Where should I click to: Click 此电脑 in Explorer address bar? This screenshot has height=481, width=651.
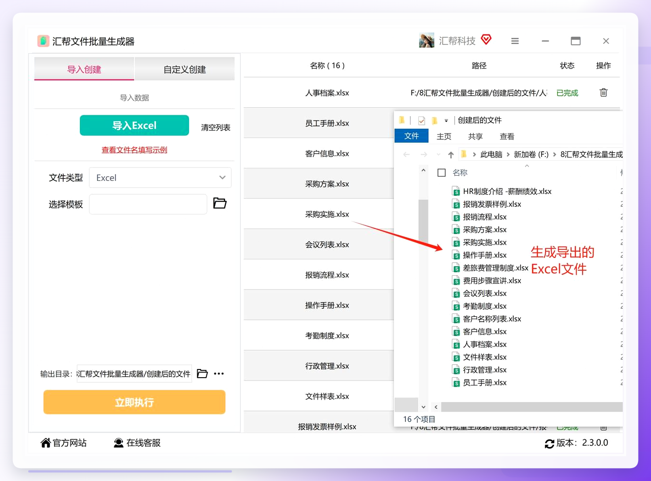491,154
